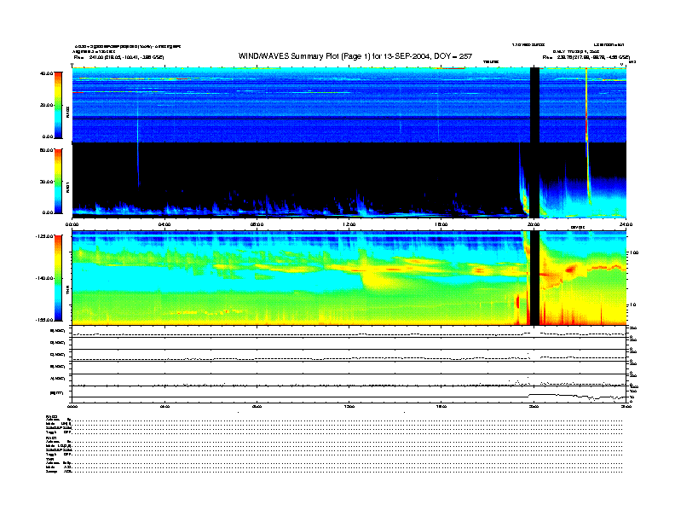
Task: Click the bottom magnetic field line plot
Action: tap(349, 394)
